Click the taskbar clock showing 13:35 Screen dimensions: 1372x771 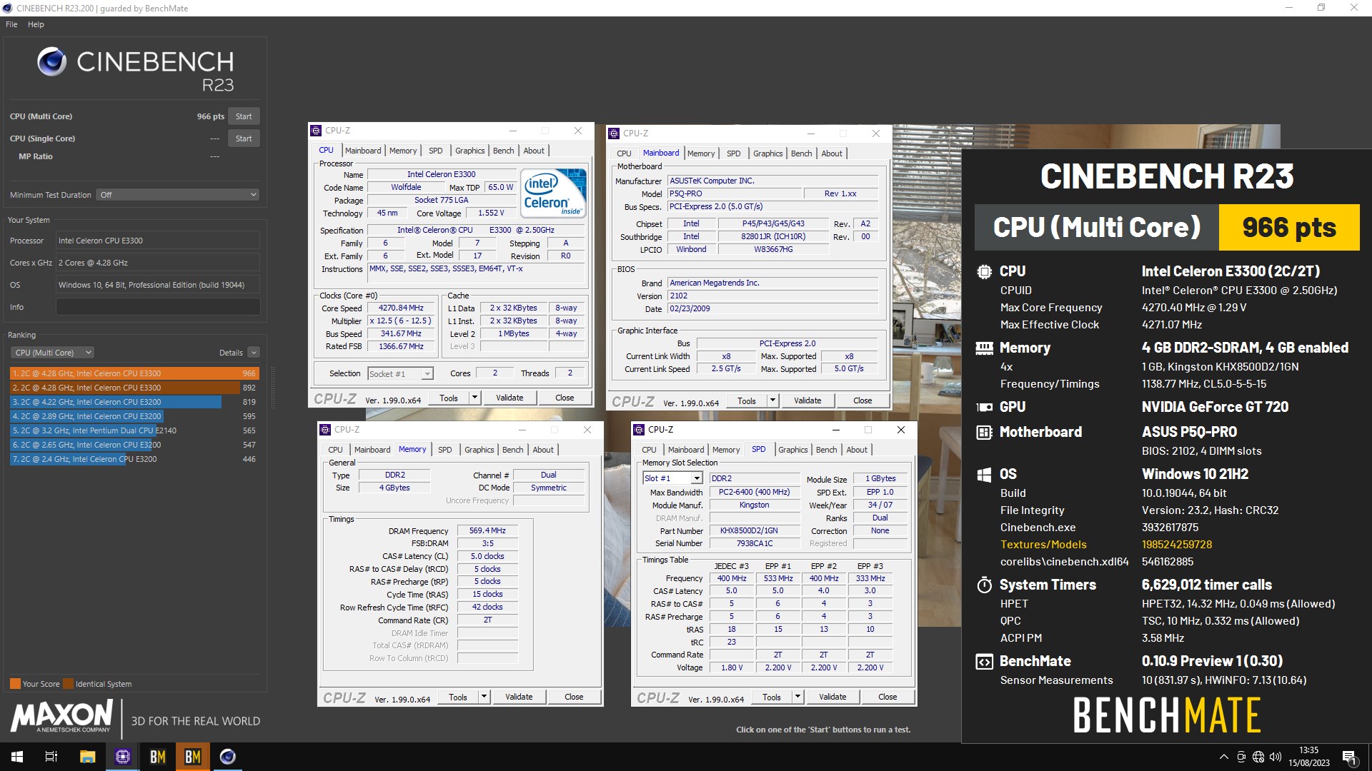(1308, 757)
